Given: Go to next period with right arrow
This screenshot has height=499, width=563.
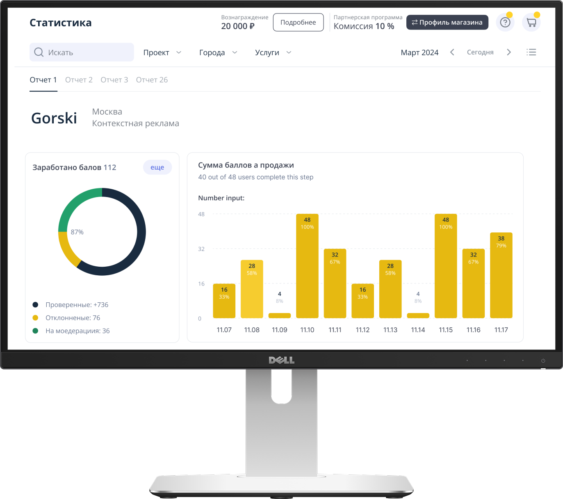Looking at the screenshot, I should point(509,52).
